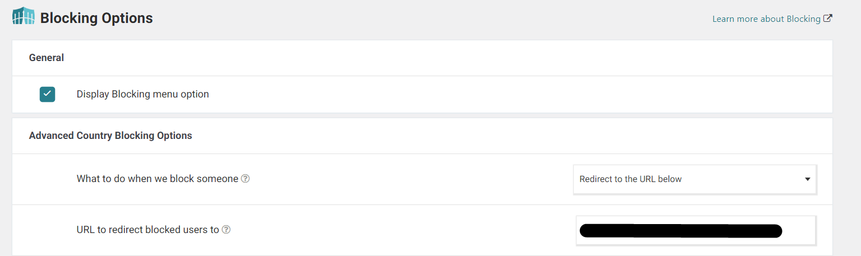Screen dimensions: 861x256
Task: Uncheck Display Blocking menu option checkbox
Action: point(47,94)
